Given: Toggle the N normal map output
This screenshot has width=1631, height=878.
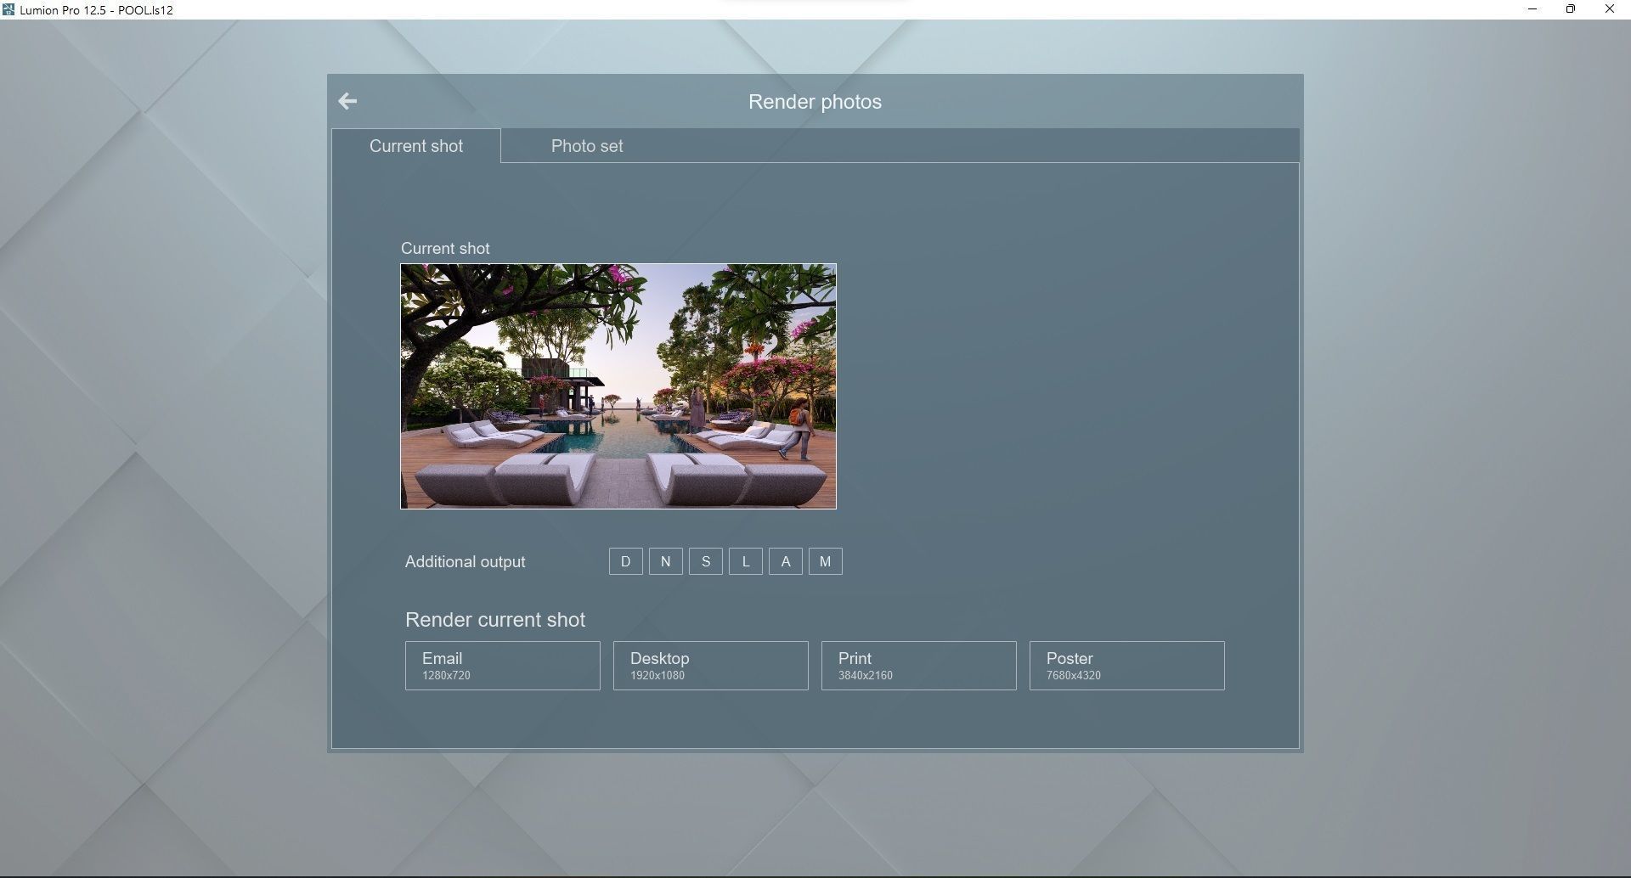Looking at the screenshot, I should click(666, 561).
